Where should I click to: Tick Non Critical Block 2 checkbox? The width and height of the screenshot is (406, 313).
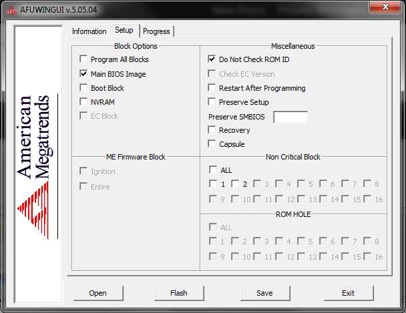(x=235, y=184)
